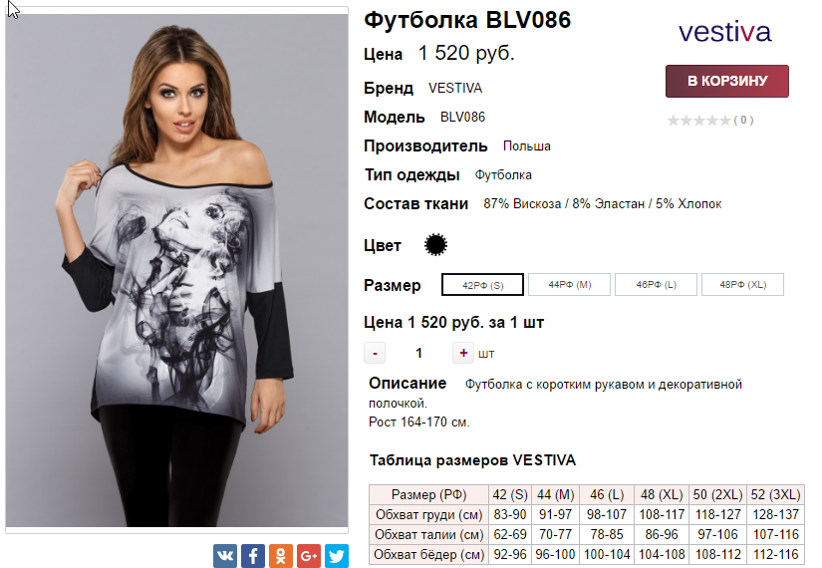Increase quantity with the plus button
Screen dimensions: 822x568
[x=463, y=353]
